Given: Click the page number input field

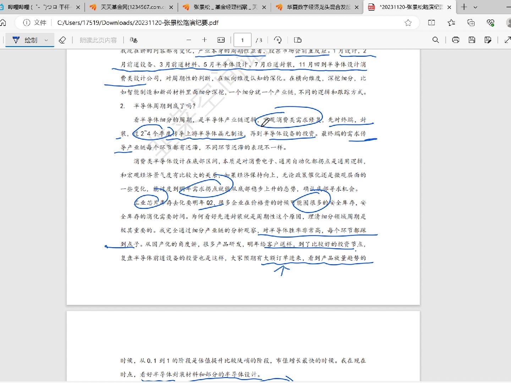Looking at the screenshot, I should (243, 40).
